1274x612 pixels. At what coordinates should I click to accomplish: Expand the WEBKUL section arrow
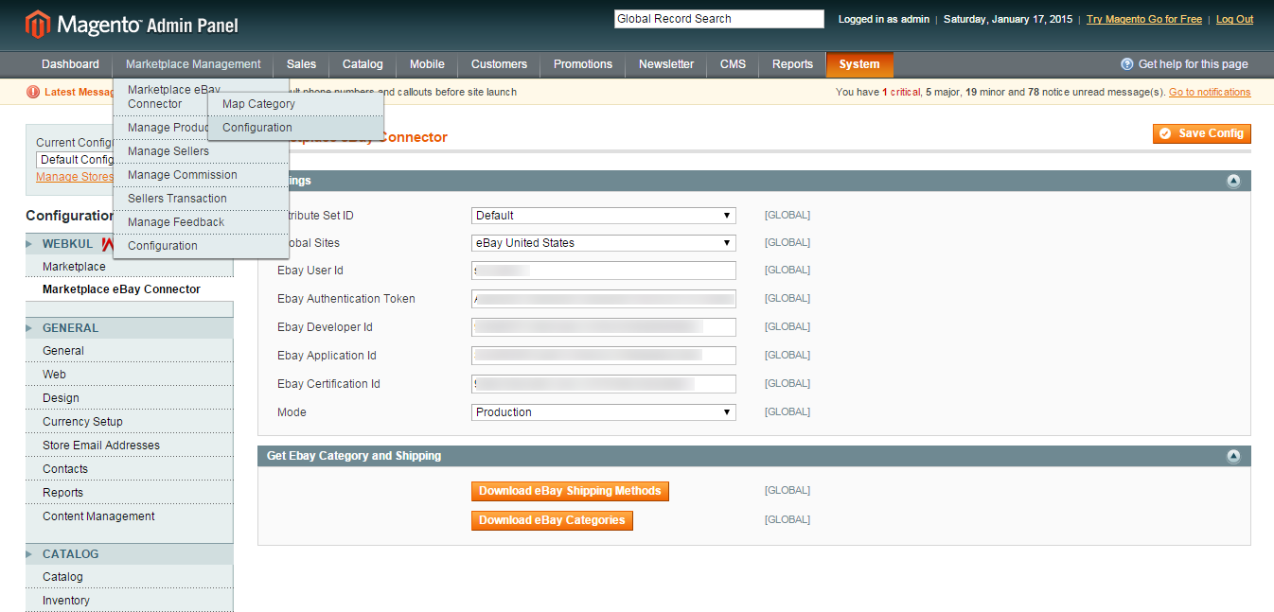point(29,243)
